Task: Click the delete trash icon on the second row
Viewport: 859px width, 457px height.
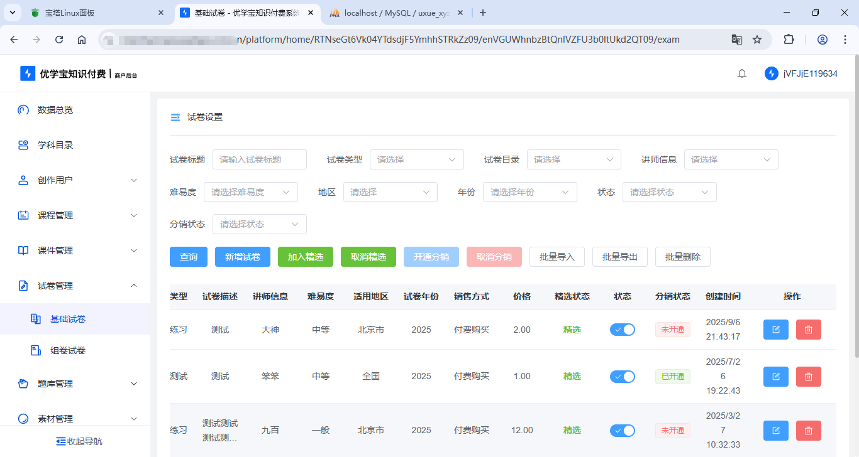Action: (x=808, y=376)
